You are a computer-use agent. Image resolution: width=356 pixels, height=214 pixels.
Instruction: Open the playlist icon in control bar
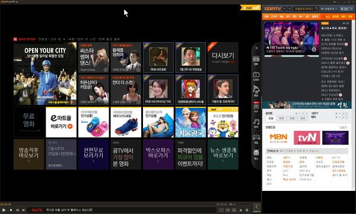247,210
